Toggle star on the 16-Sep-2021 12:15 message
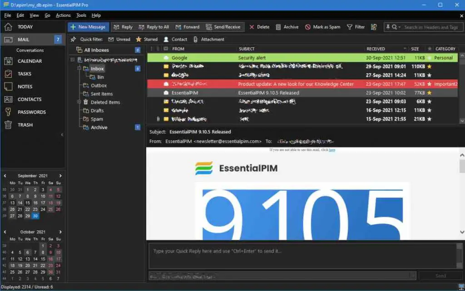The width and height of the screenshot is (465, 291). click(429, 110)
